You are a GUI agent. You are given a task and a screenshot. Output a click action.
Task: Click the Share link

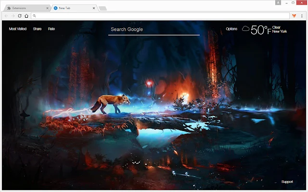pos(37,29)
